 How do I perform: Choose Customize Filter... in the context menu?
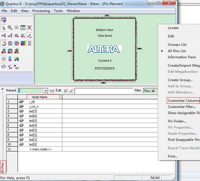[182, 107]
